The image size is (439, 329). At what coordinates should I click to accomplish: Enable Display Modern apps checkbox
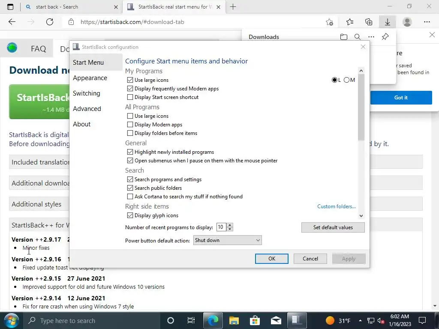tap(130, 125)
